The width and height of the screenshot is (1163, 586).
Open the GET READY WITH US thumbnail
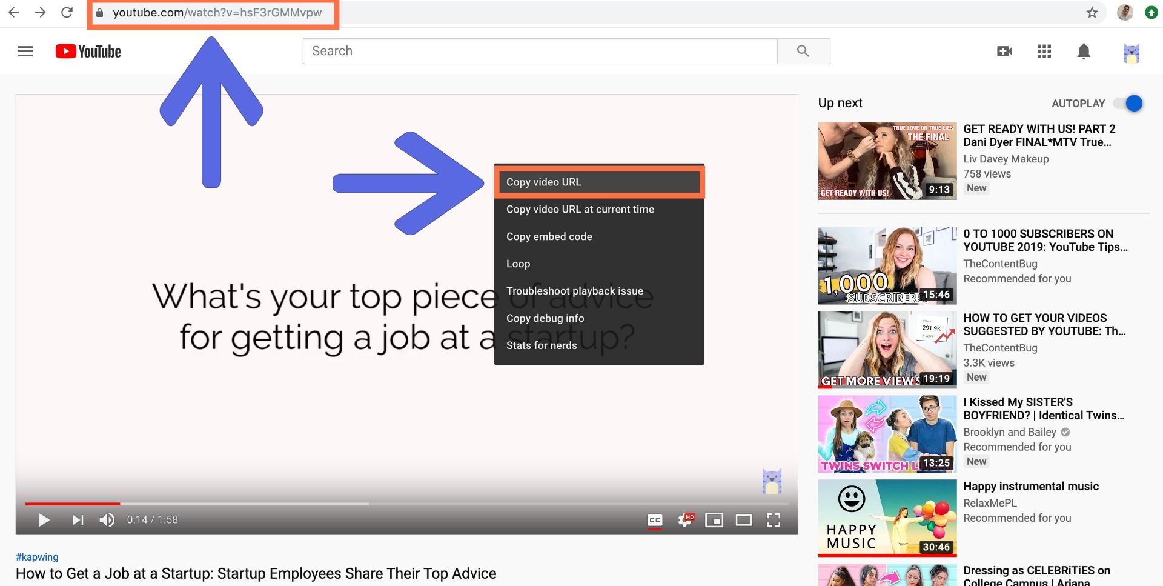[887, 161]
